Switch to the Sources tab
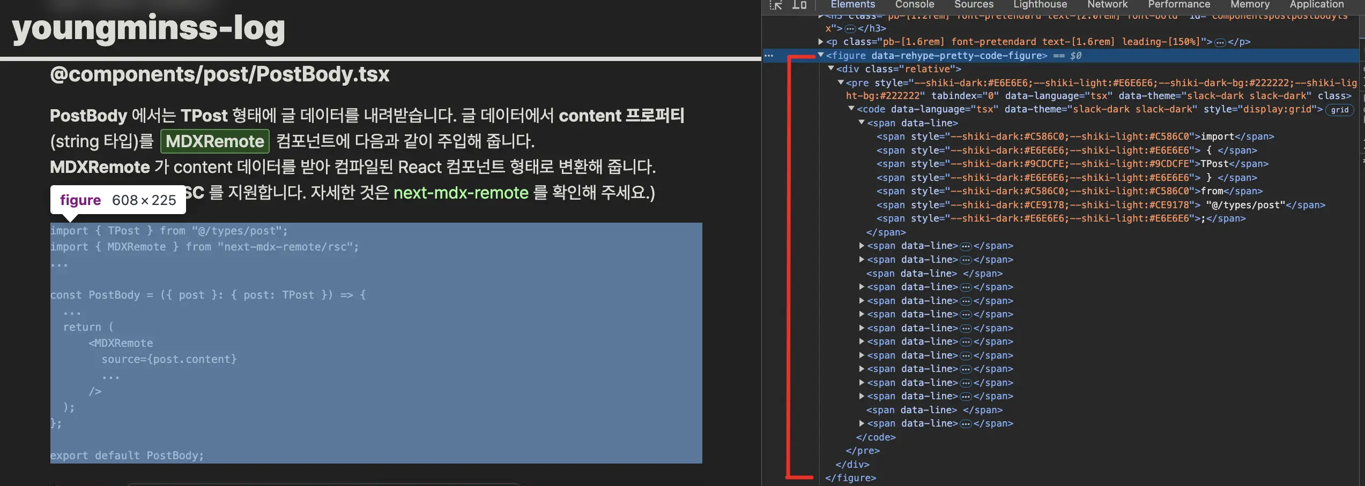 [x=974, y=4]
